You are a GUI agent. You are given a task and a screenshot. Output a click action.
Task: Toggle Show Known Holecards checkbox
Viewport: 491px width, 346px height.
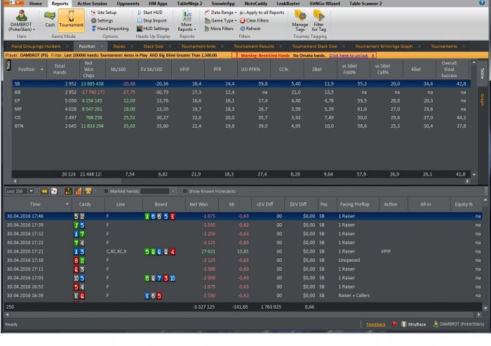184,191
